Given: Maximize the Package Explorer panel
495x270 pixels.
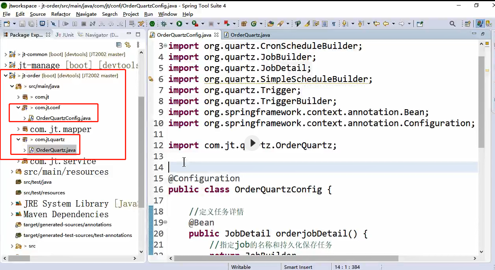Looking at the screenshot, I should (138, 34).
